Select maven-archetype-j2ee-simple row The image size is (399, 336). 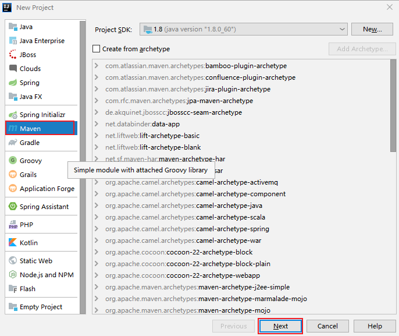(x=241, y=287)
